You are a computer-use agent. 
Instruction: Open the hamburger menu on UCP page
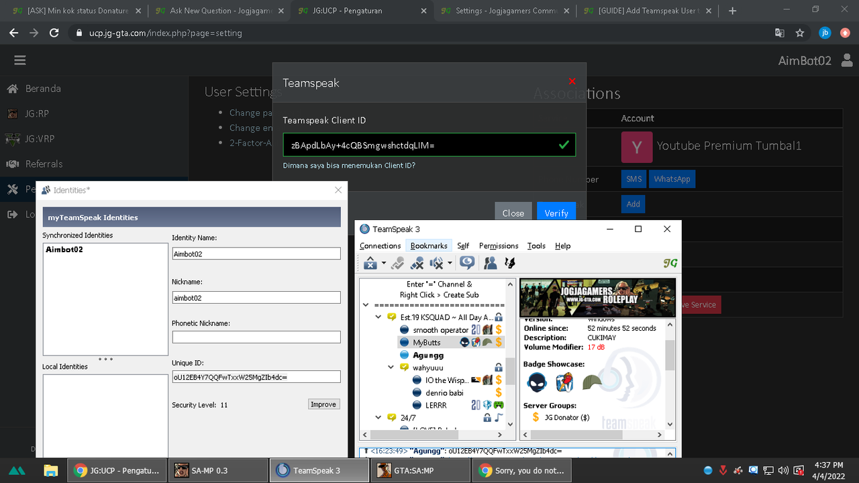(x=20, y=60)
